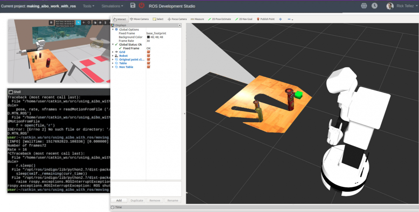The height and width of the screenshot is (212, 419).
Task: Click the Time panel clock icon
Action: [x=112, y=207]
